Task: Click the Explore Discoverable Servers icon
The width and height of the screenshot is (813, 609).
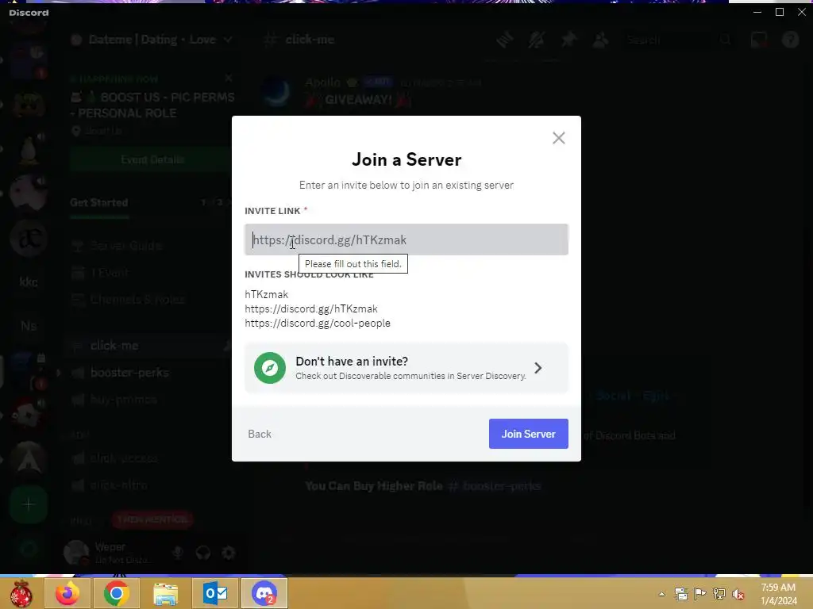Action: pyautogui.click(x=29, y=548)
